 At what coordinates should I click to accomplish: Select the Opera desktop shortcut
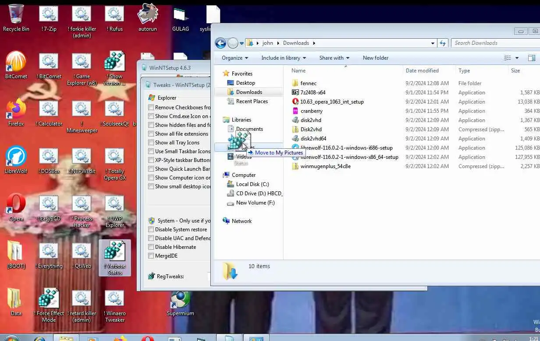(x=16, y=208)
